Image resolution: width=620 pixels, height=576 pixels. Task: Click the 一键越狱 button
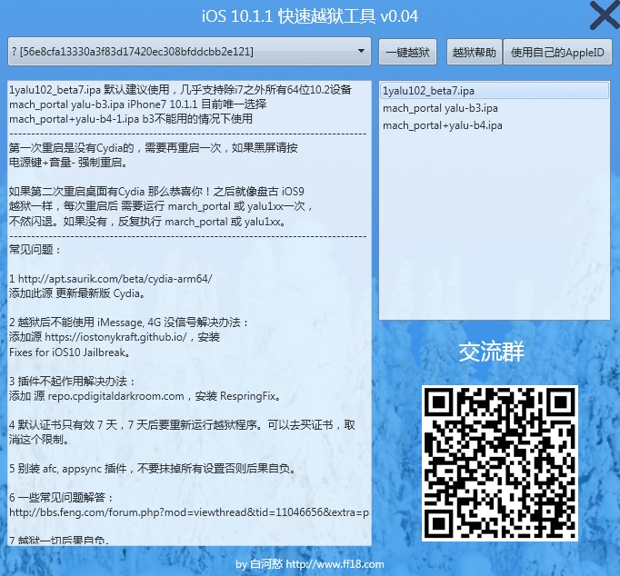(x=407, y=52)
